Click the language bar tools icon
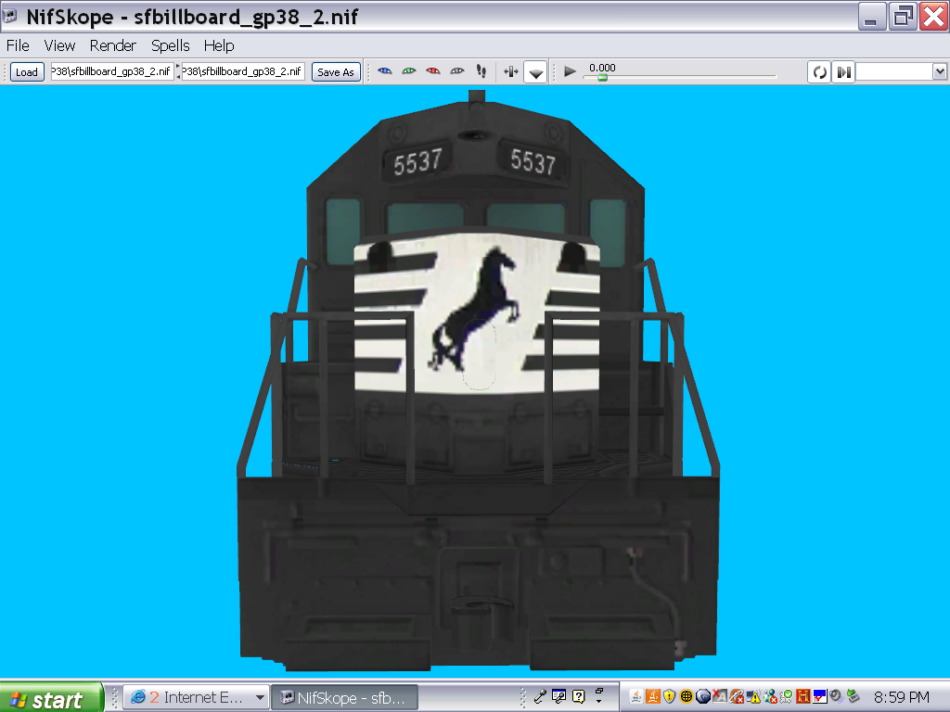Screen dimensions: 950x712 point(558,696)
